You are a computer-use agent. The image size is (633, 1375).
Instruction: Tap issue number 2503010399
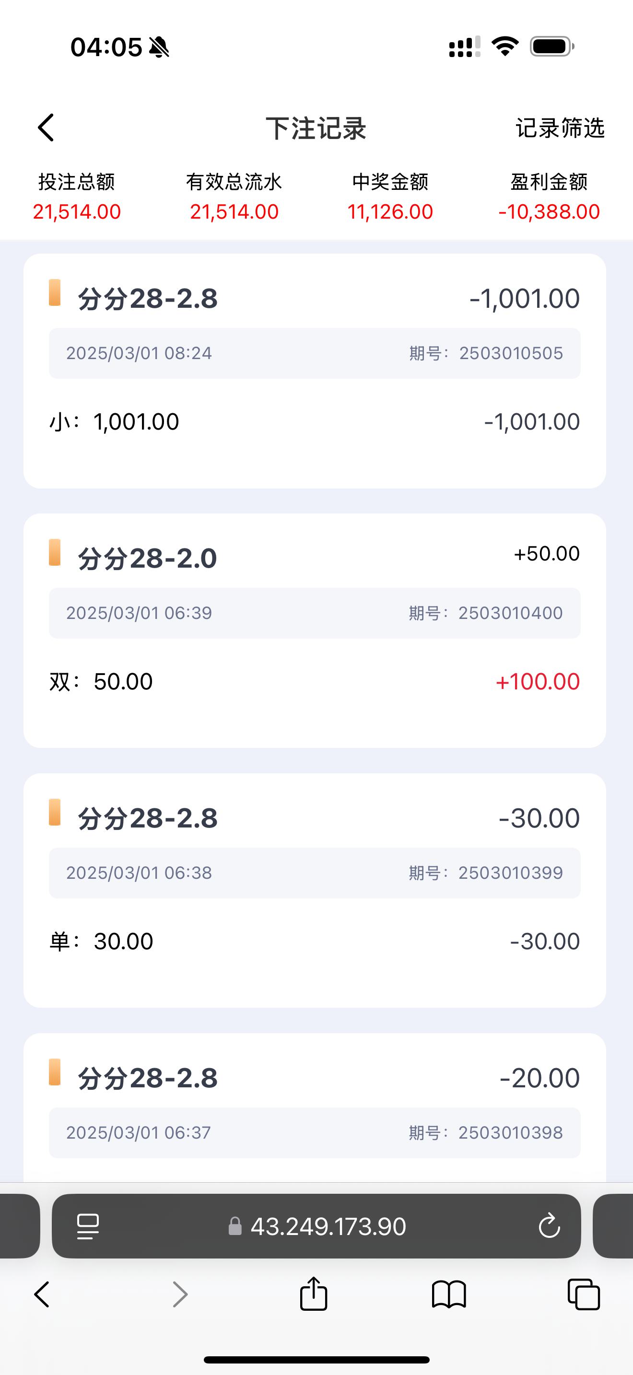click(510, 873)
